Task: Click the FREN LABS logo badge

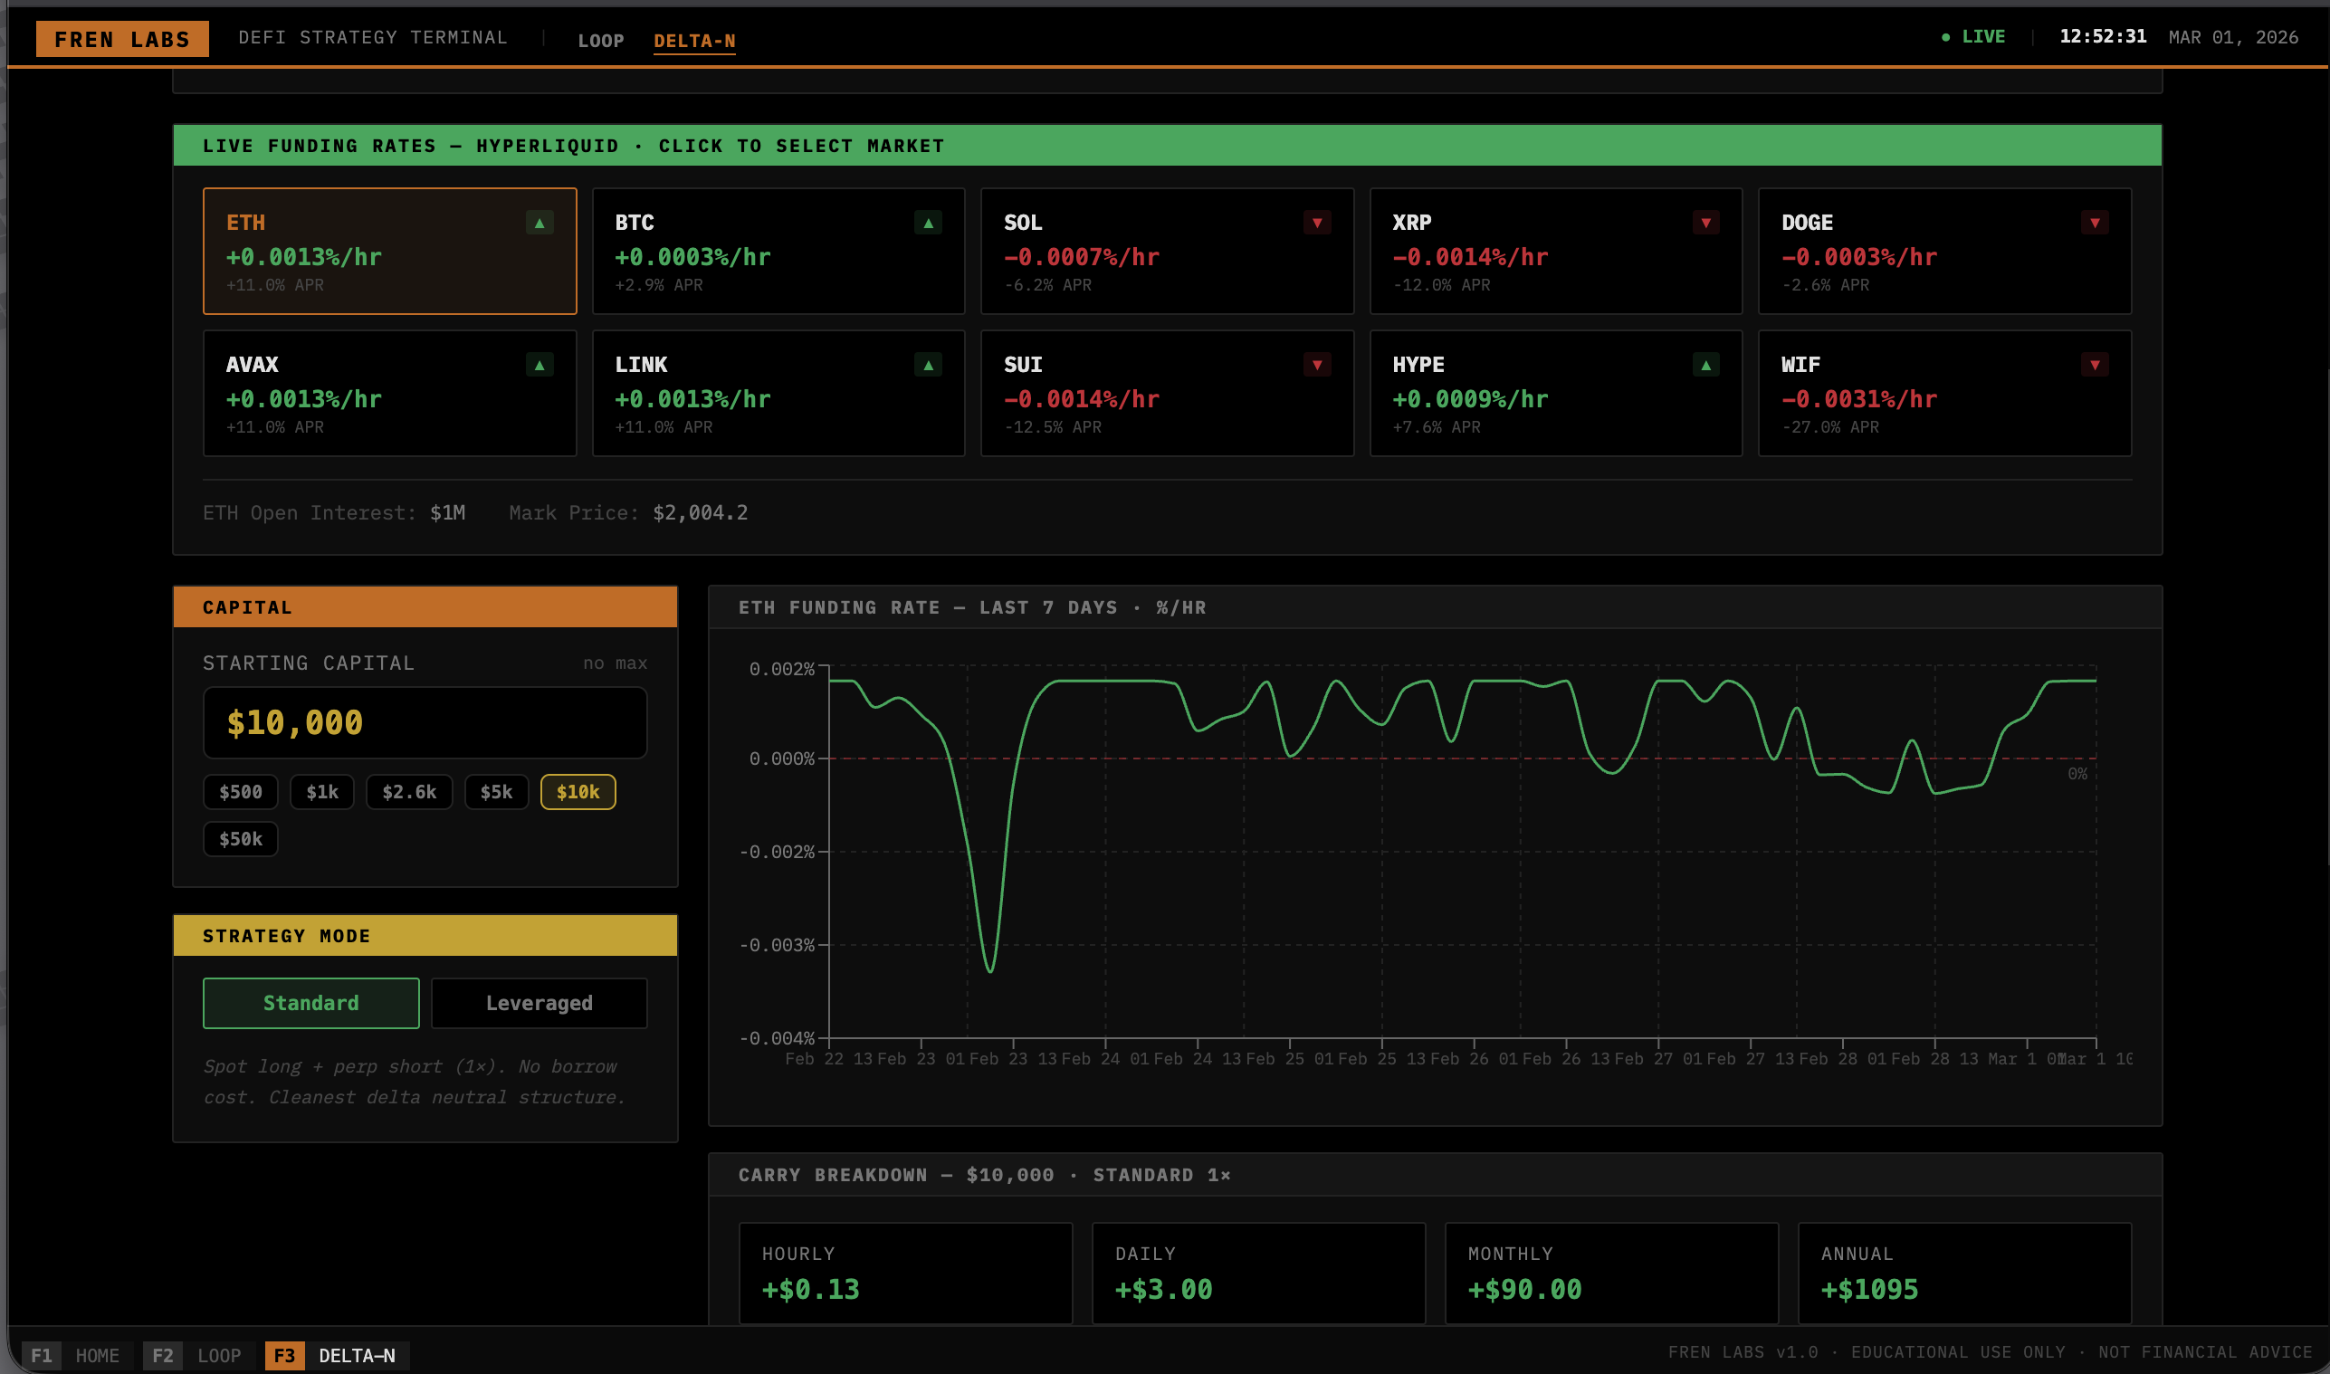Action: point(122,39)
